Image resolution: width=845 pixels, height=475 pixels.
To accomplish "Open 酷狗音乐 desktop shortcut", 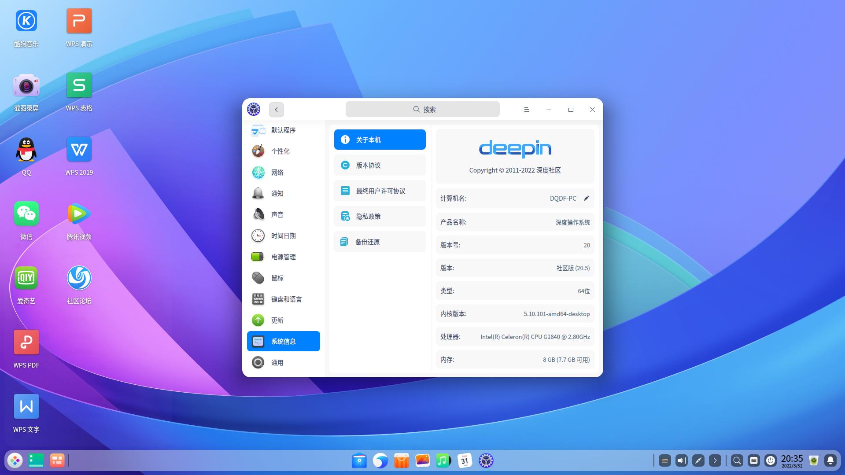I will click(x=26, y=28).
